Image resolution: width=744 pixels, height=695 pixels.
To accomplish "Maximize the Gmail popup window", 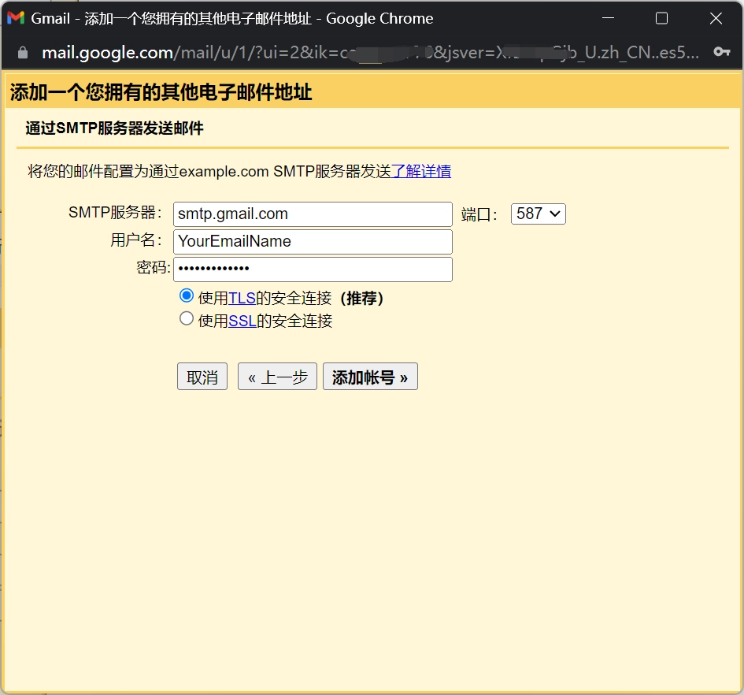I will pos(661,18).
